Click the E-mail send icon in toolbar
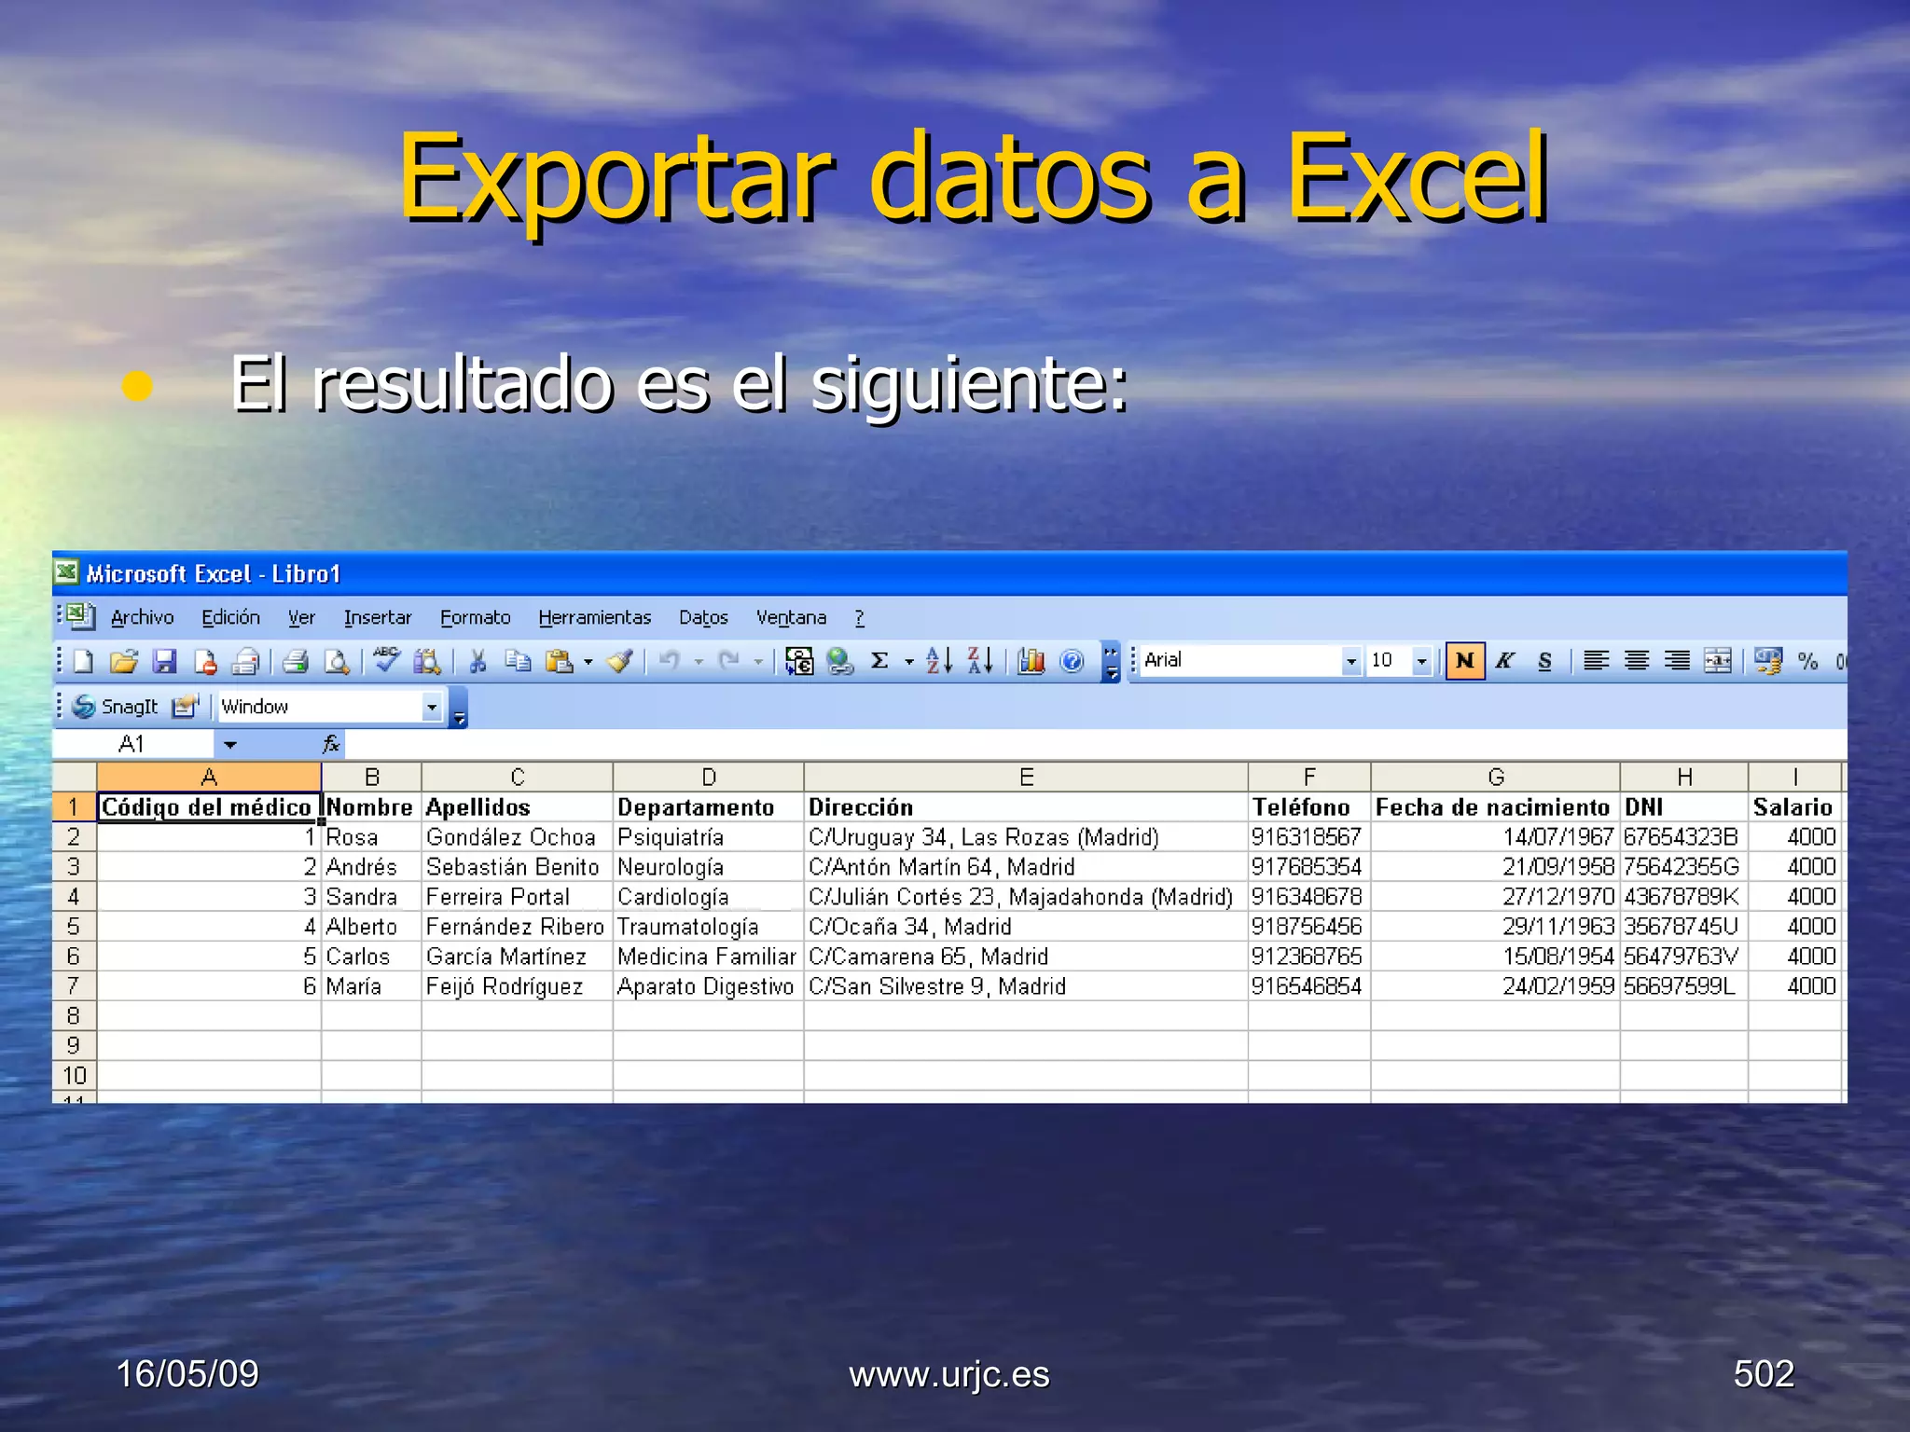Screen dimensions: 1910x1432 245,661
